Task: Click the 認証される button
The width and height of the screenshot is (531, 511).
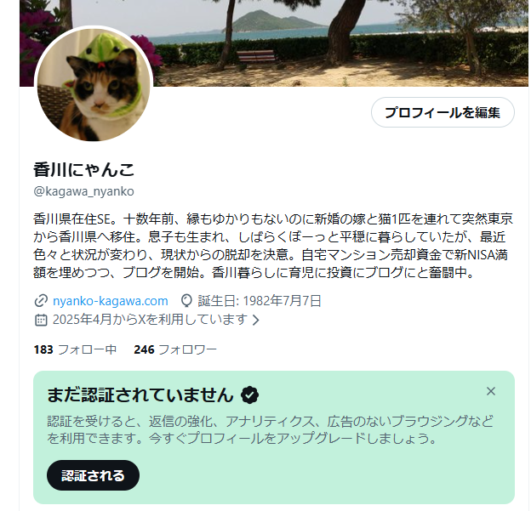Action: click(93, 475)
